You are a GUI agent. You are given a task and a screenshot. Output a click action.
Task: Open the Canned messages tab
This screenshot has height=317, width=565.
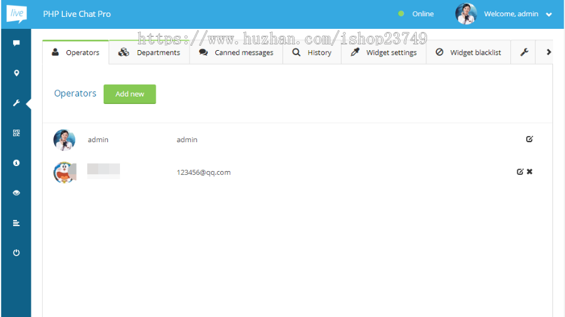click(236, 53)
